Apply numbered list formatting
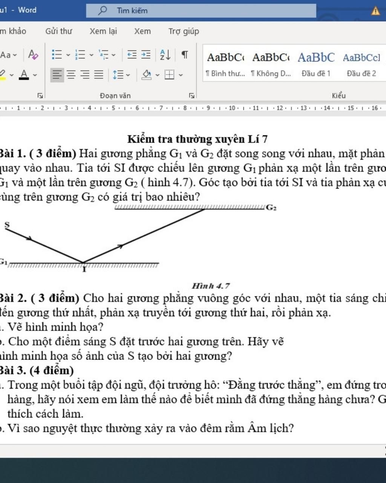The image size is (386, 483). 80,55
